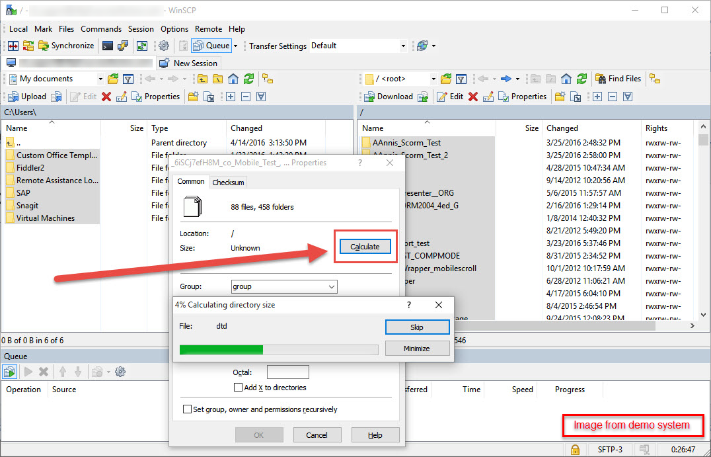This screenshot has height=457, width=711.
Task: Click the Calculate button for size
Action: click(x=365, y=247)
